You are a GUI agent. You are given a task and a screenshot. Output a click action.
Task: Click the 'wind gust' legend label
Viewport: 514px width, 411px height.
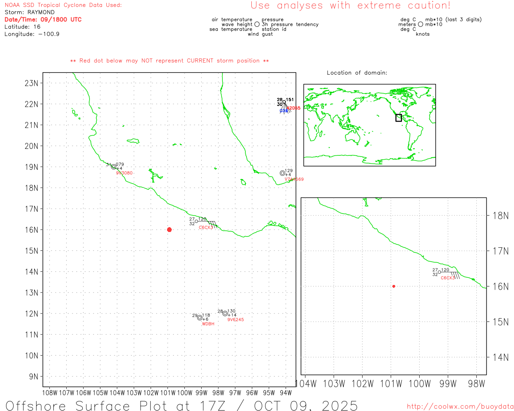pyautogui.click(x=260, y=34)
